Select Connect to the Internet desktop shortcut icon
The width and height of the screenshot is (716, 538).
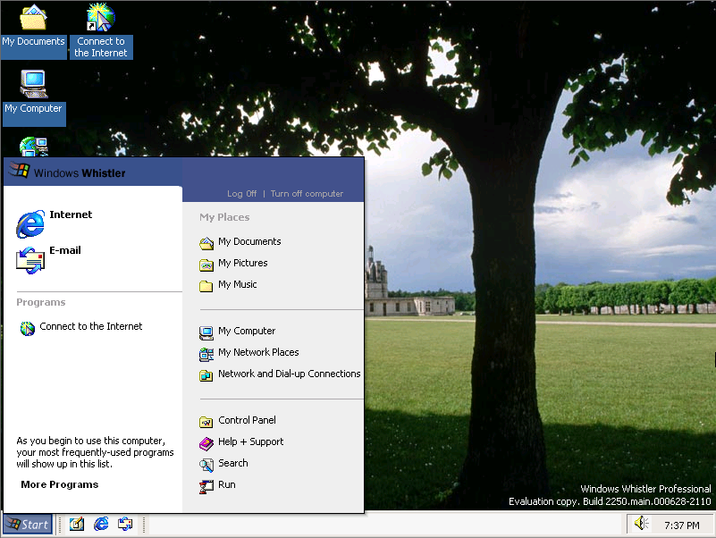(x=100, y=17)
